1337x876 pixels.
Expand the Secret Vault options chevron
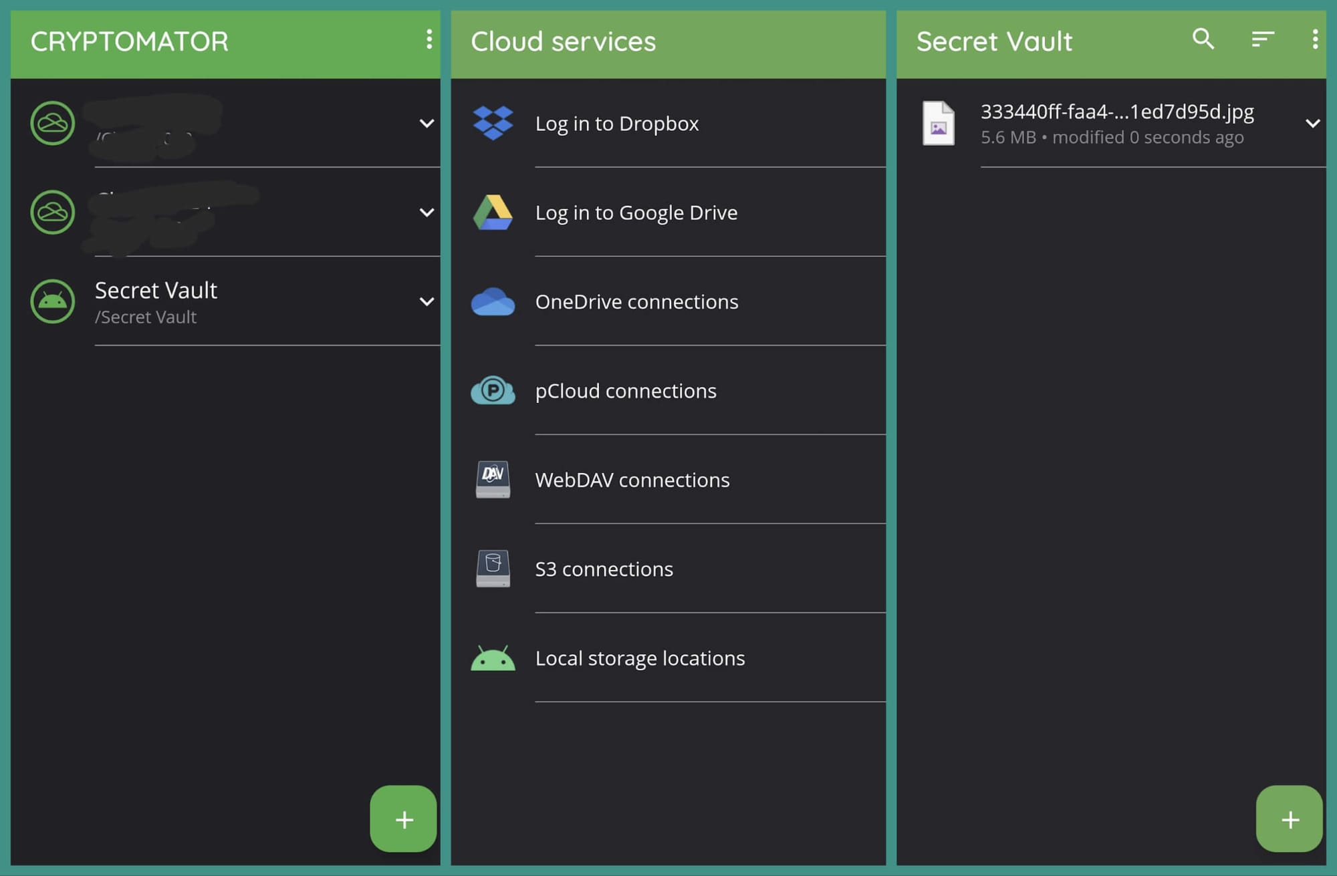pos(427,301)
